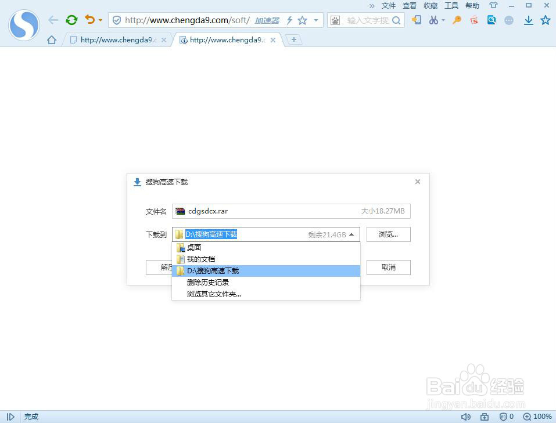Open the 查看 menu
This screenshot has width=556, height=423.
tap(410, 6)
